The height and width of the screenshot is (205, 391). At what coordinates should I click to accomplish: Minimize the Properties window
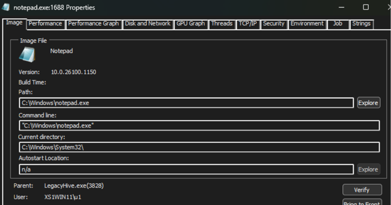click(342, 7)
